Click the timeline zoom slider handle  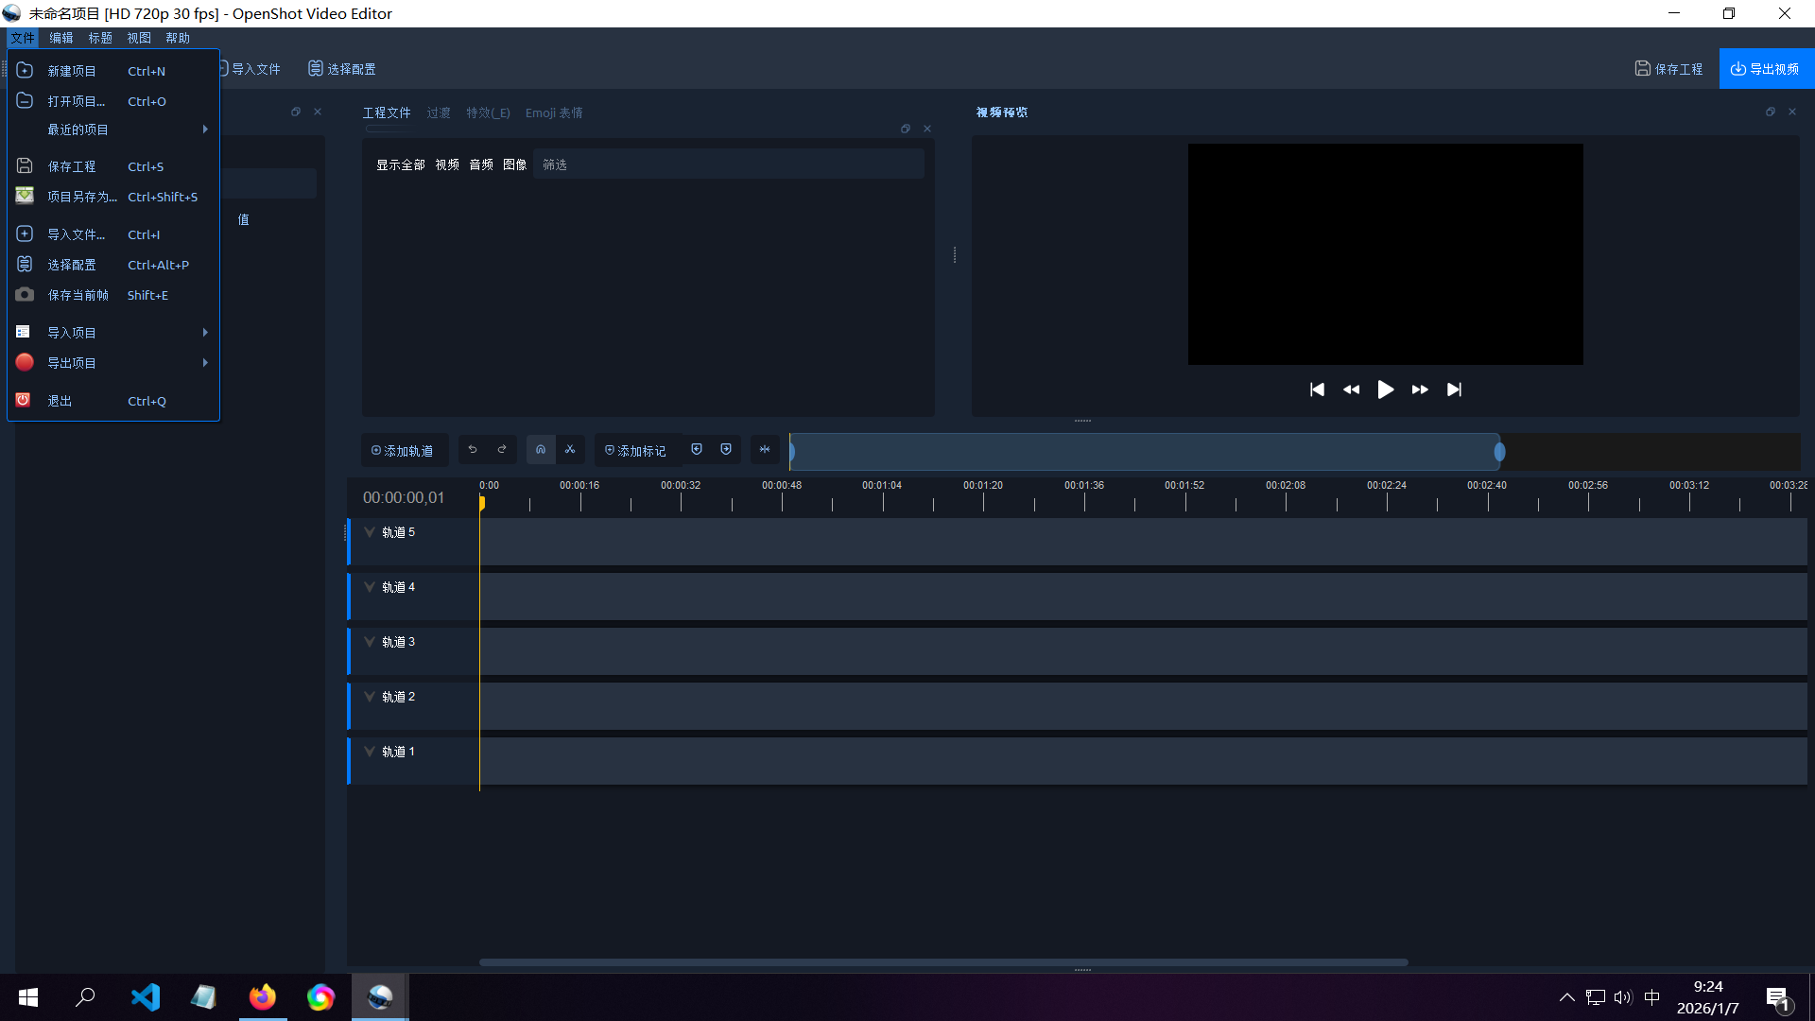click(x=1498, y=452)
